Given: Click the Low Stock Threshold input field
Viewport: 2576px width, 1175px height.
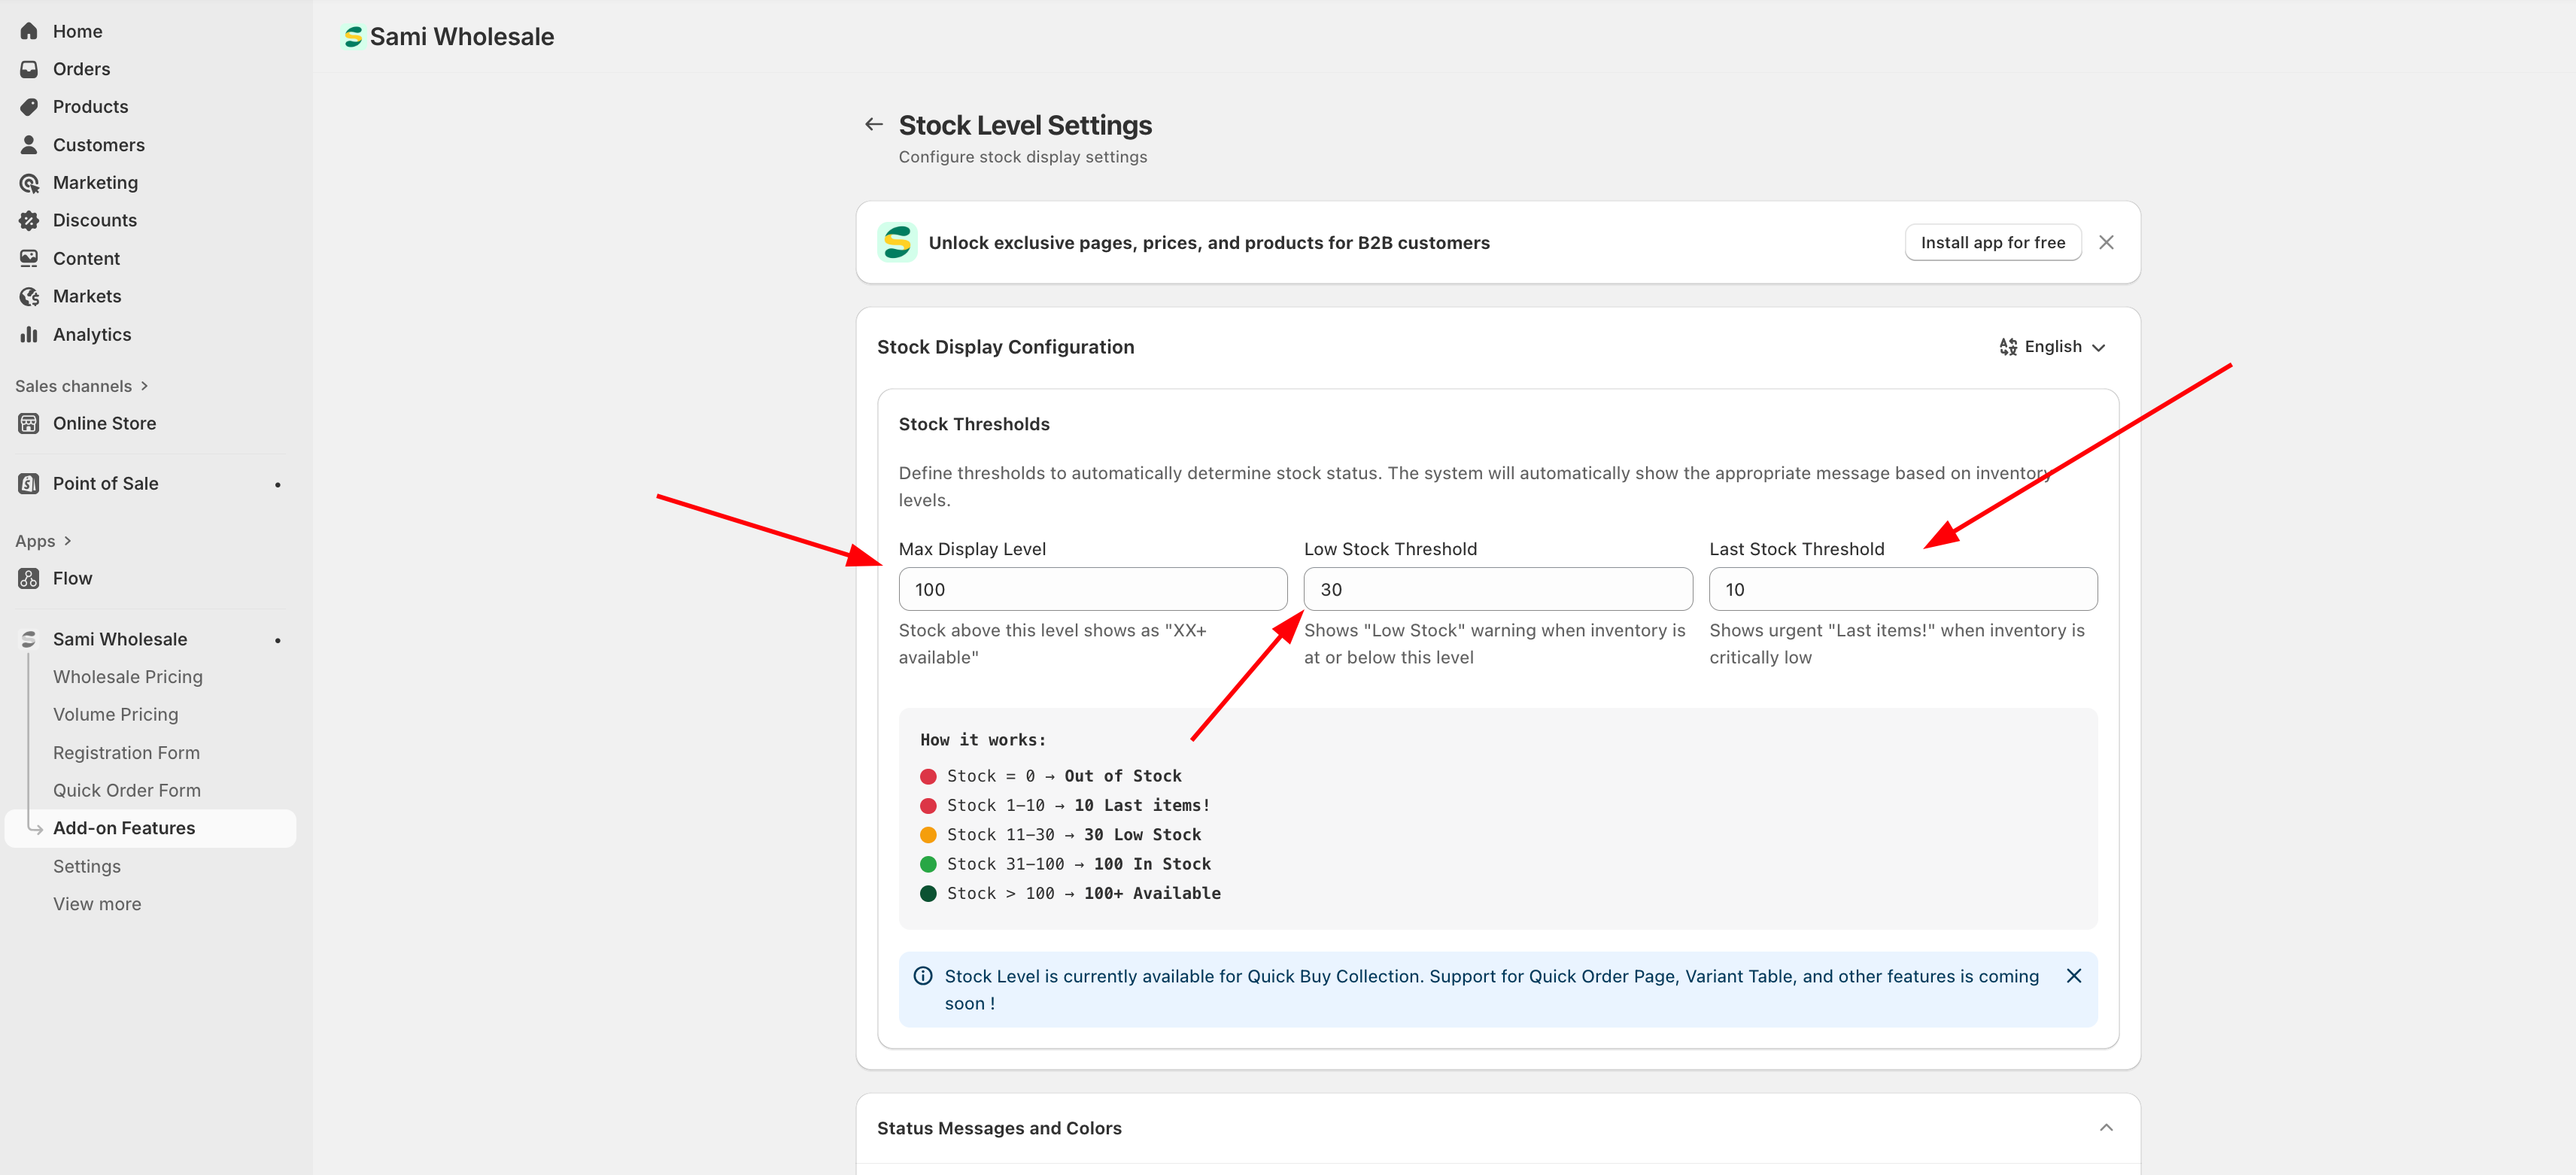Looking at the screenshot, I should (x=1497, y=590).
